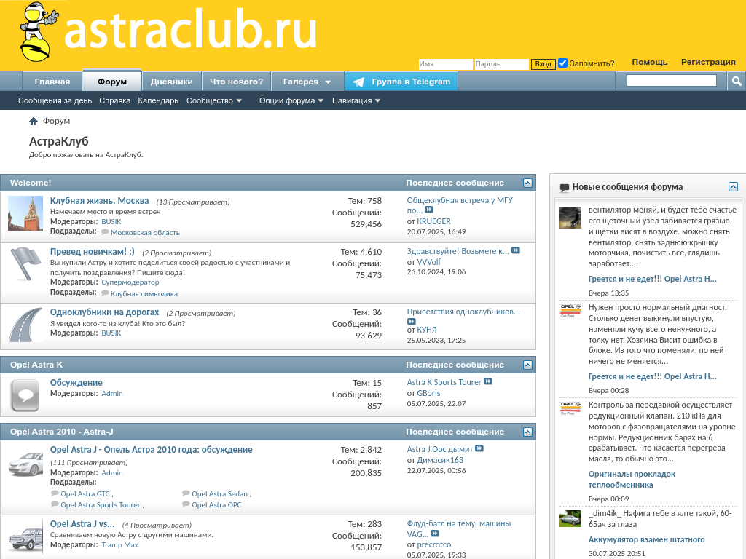The image size is (746, 559).
Task: Open the Что нового? tab
Action: click(236, 82)
